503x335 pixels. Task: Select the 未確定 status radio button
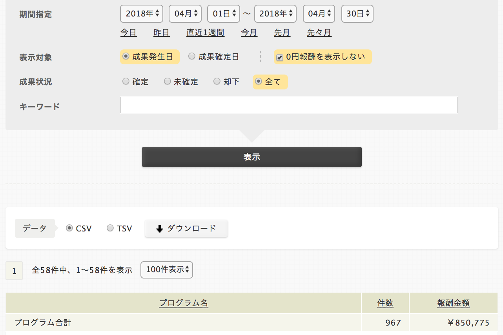168,81
